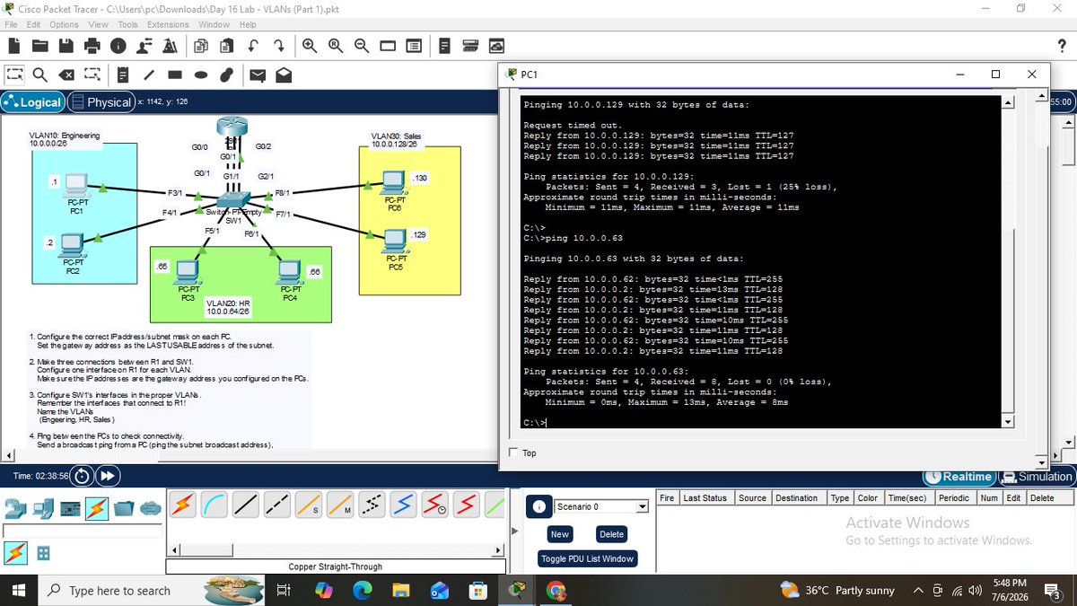Open the weather widget showing 36°C

837,590
